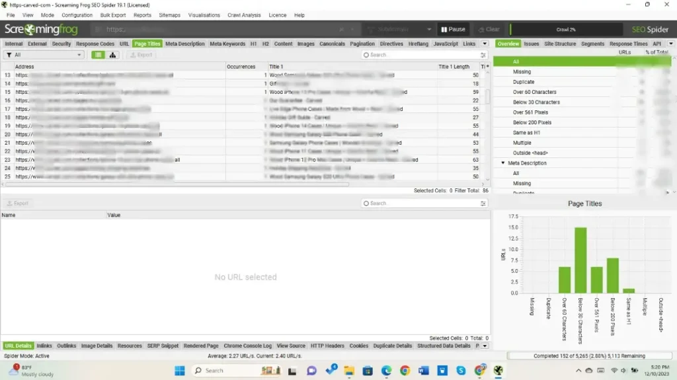Open the weather widget on taskbar
This screenshot has height=380, width=677.
click(32, 371)
